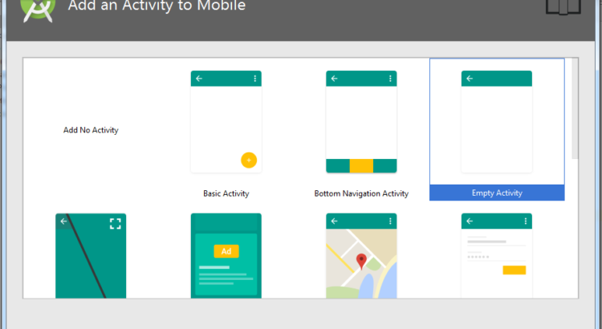
Task: Choose the Login Activity template preview
Action: pos(496,255)
